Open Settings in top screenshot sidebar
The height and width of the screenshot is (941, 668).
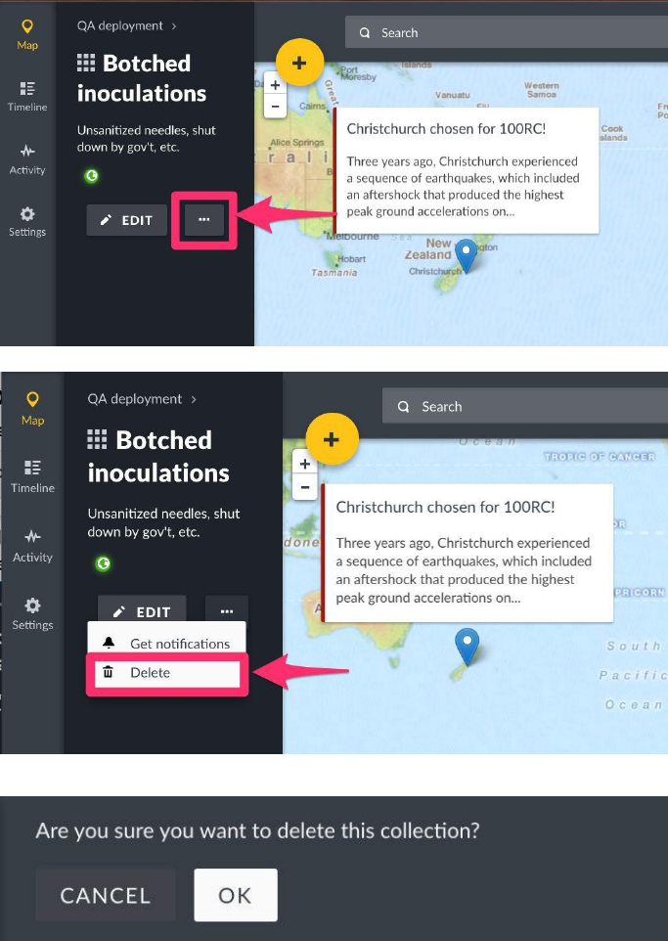[27, 222]
